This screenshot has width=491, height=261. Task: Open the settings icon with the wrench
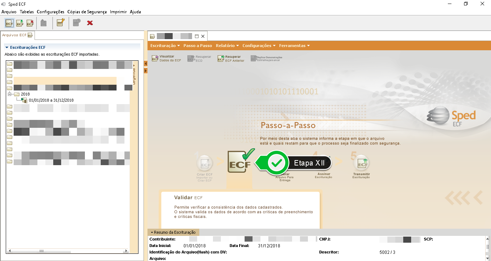tap(60, 23)
